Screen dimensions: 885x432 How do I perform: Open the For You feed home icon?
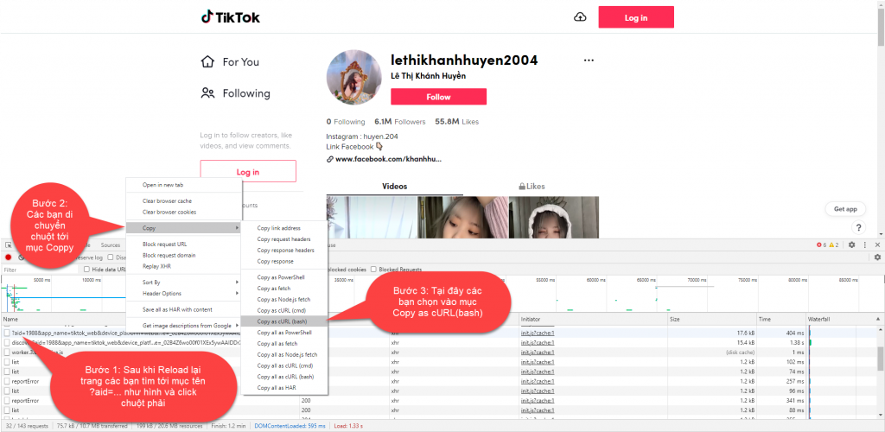pos(207,61)
